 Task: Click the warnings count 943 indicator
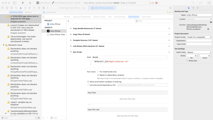click(x=151, y=3)
